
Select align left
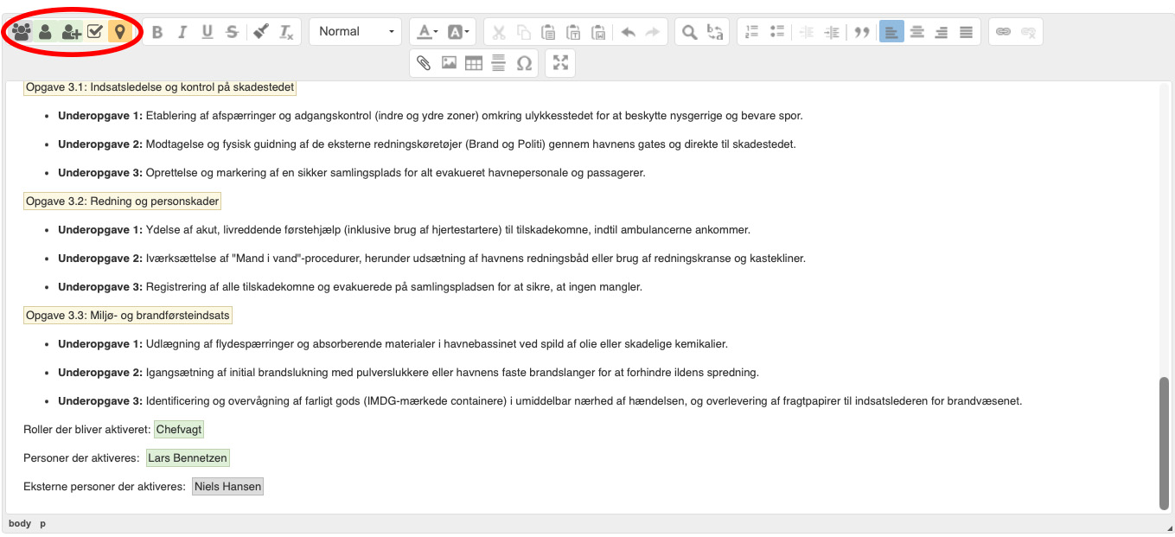[891, 32]
